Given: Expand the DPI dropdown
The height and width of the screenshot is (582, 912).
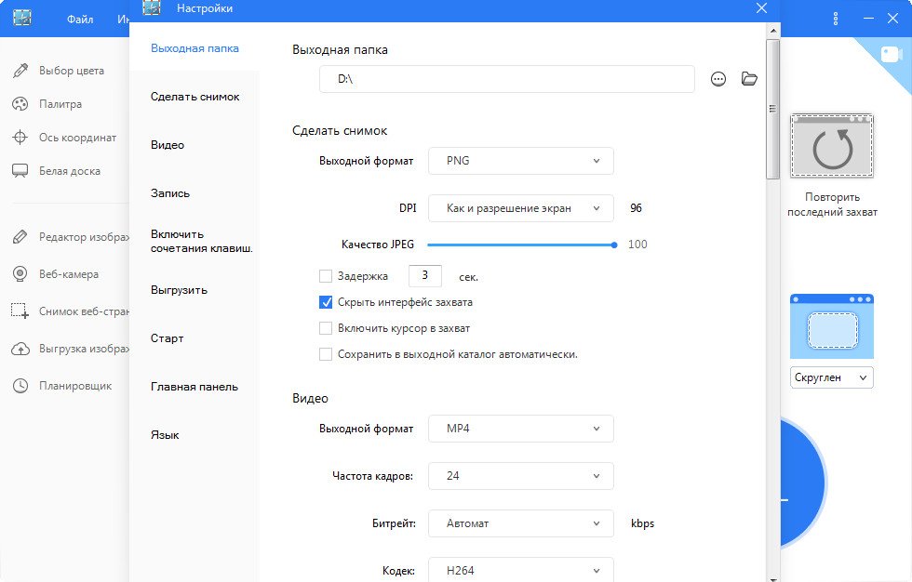Looking at the screenshot, I should coord(520,208).
